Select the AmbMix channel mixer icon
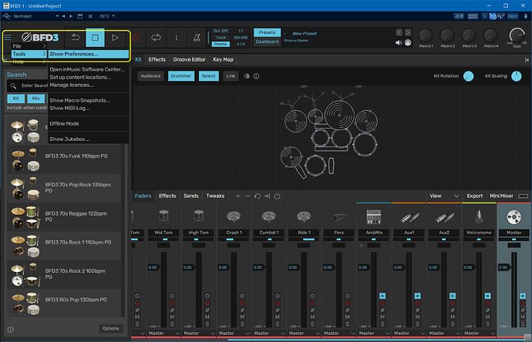Viewport: 532px width, 342px height. pos(374,216)
